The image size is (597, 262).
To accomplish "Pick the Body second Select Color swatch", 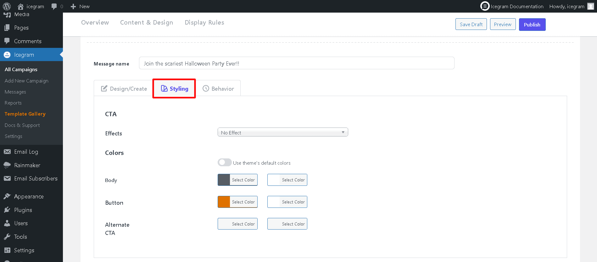I will [x=287, y=180].
